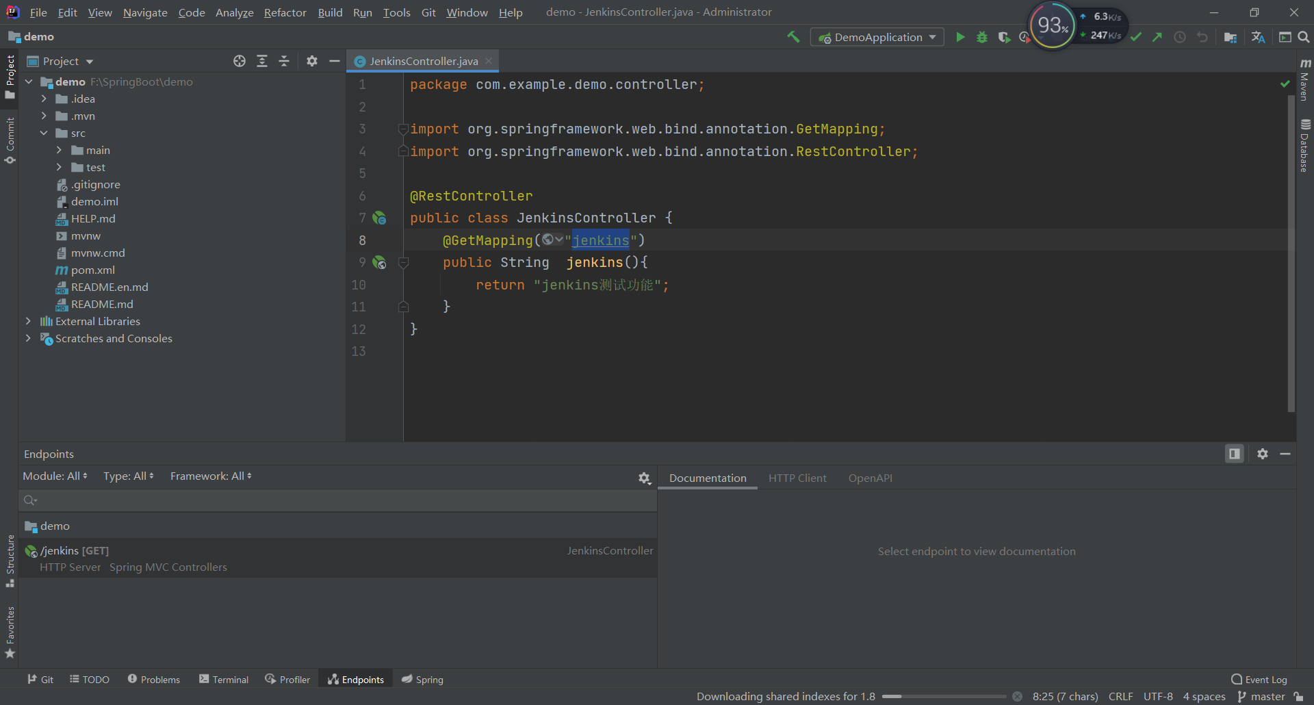Select opened file in Project tree
Image resolution: width=1314 pixels, height=705 pixels.
[240, 61]
